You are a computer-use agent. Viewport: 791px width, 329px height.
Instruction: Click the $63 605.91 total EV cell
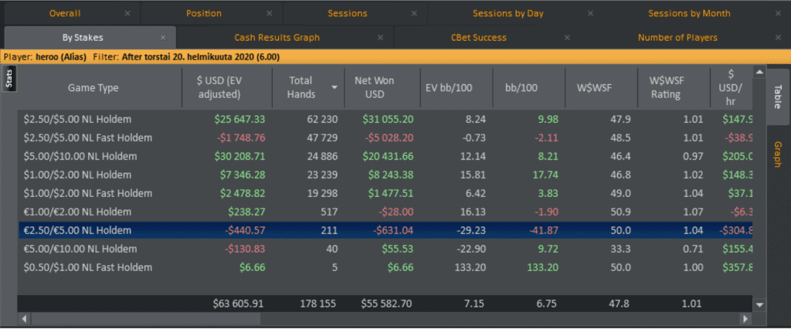click(239, 304)
